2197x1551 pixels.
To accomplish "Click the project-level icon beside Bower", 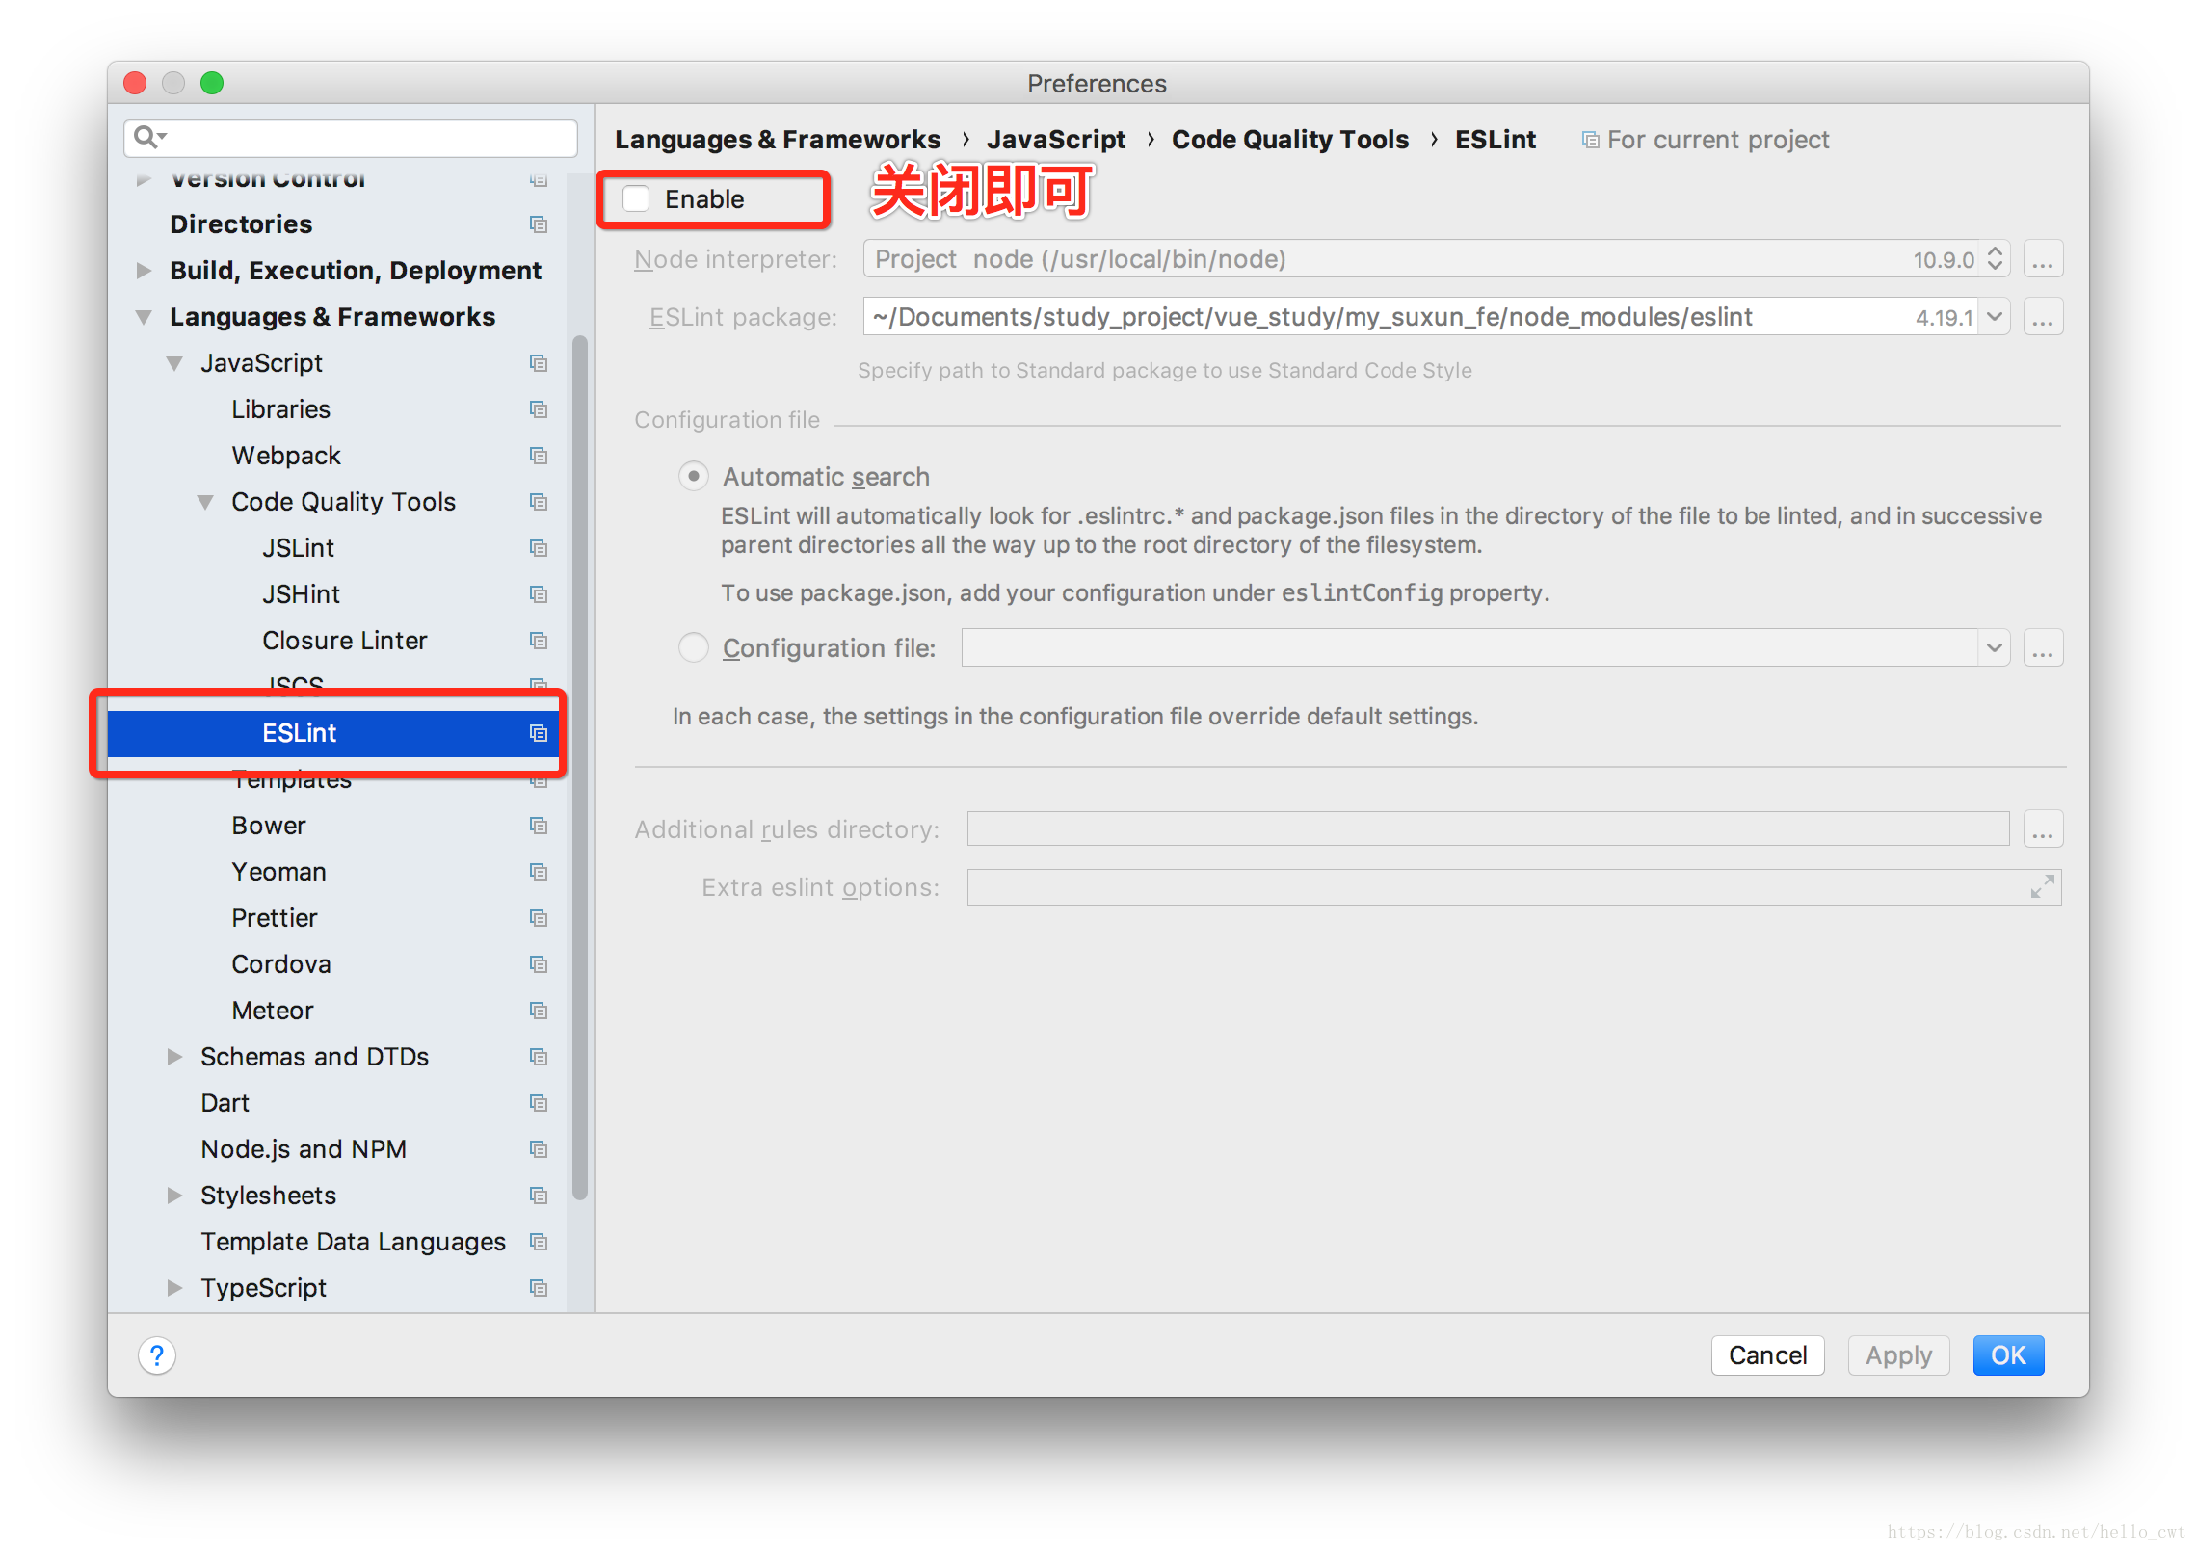I will click(539, 826).
